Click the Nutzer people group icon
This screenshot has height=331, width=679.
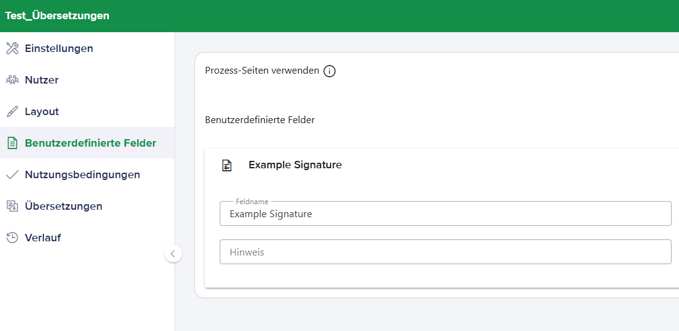click(12, 80)
